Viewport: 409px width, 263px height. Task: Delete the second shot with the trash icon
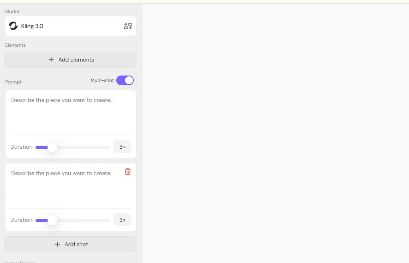click(x=128, y=171)
